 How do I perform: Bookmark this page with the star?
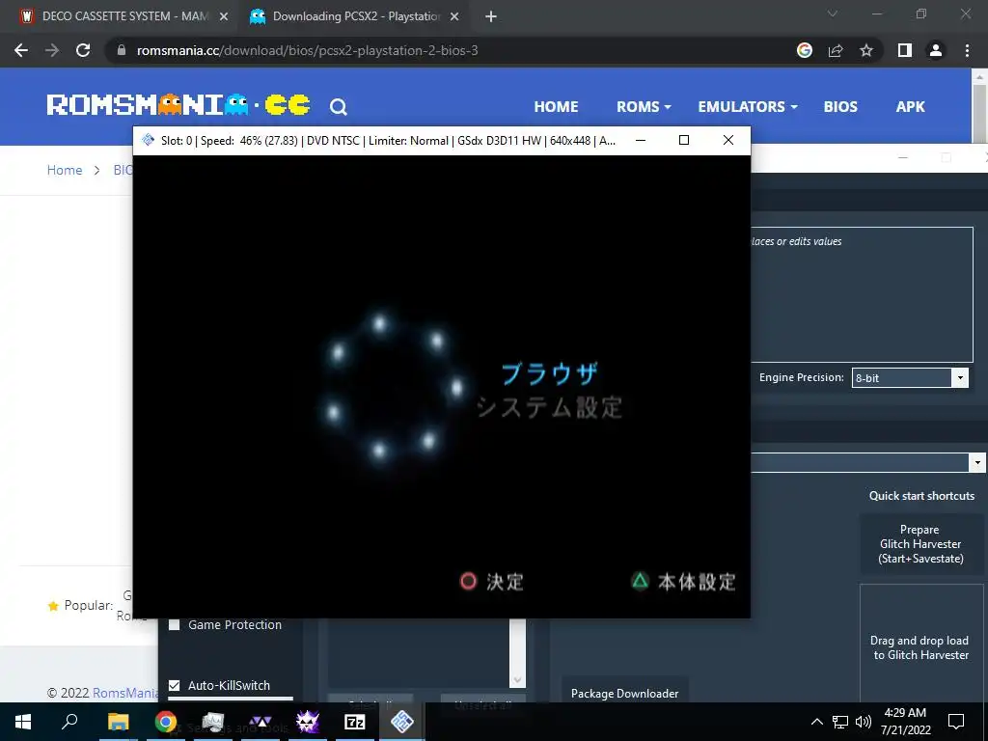coord(866,50)
